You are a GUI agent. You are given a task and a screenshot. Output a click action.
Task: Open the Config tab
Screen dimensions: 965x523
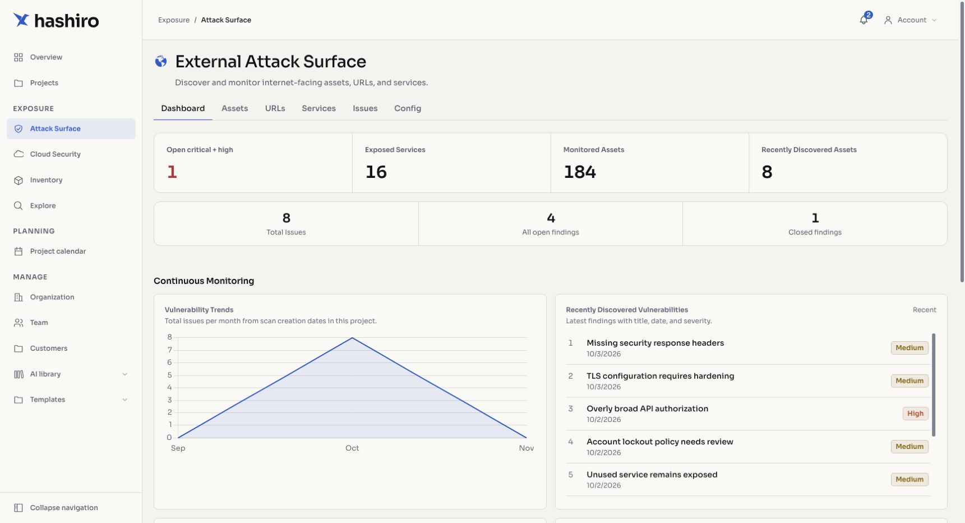408,108
